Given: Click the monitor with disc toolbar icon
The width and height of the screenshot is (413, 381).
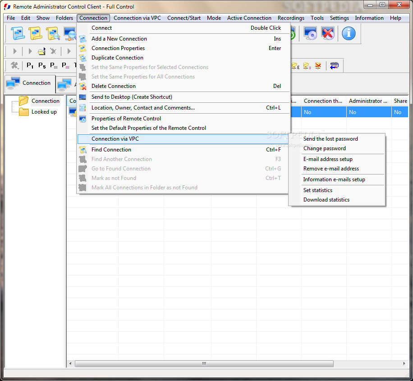Looking at the screenshot, I should tap(310, 33).
